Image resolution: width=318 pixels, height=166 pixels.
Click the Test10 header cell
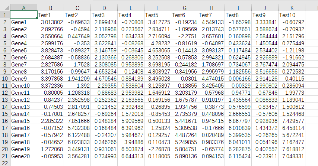[292, 15]
